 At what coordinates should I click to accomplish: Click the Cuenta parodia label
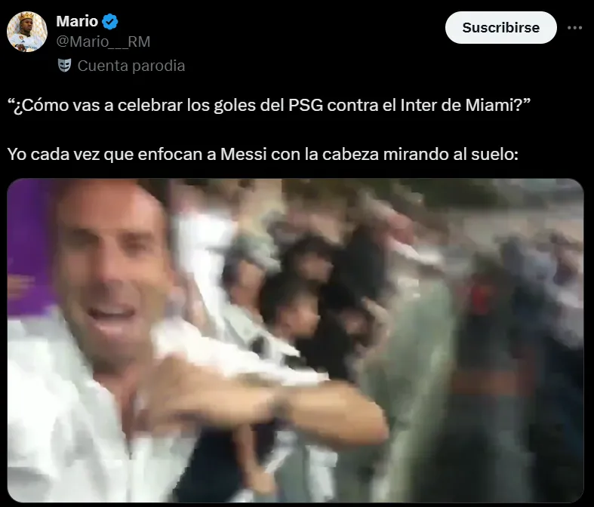(131, 66)
